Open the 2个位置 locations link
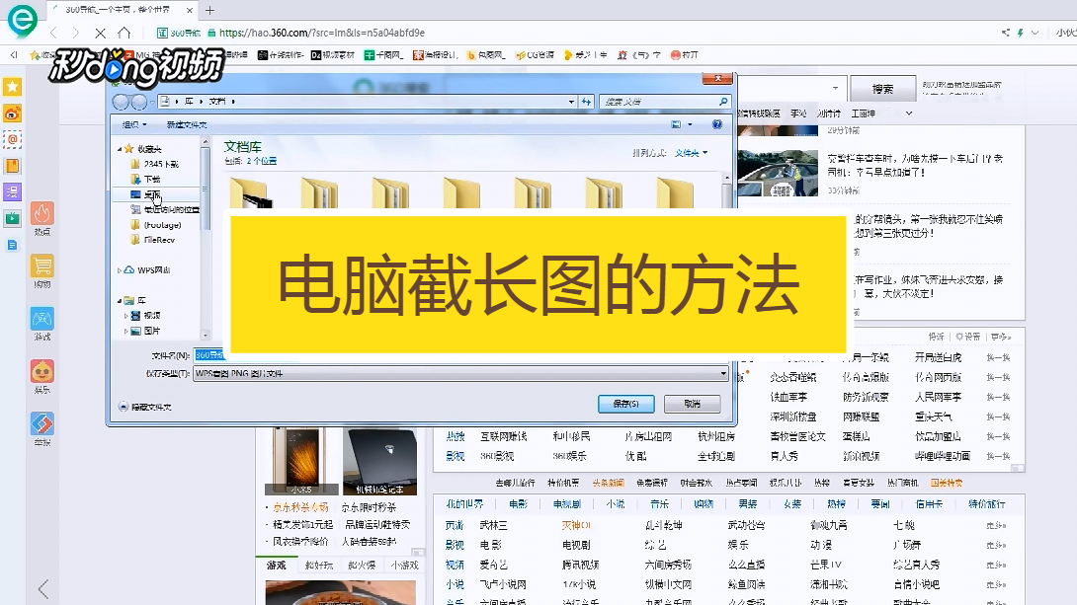The height and width of the screenshot is (605, 1077). tap(261, 161)
